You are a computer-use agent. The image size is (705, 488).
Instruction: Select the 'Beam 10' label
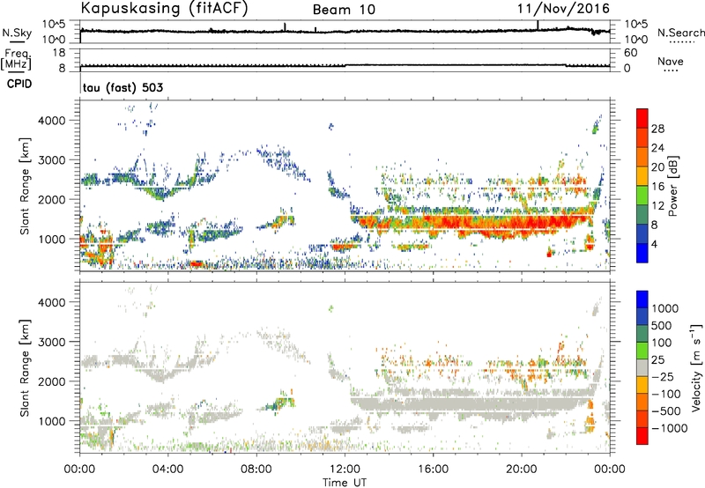coord(344,10)
